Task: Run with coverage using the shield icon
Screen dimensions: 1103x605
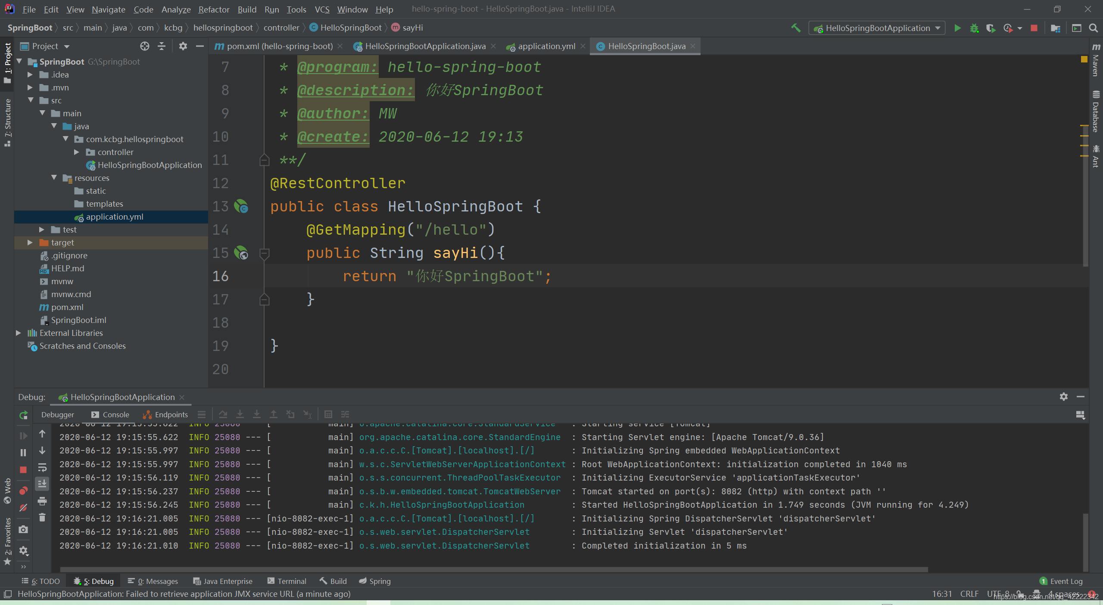Action: pos(991,28)
